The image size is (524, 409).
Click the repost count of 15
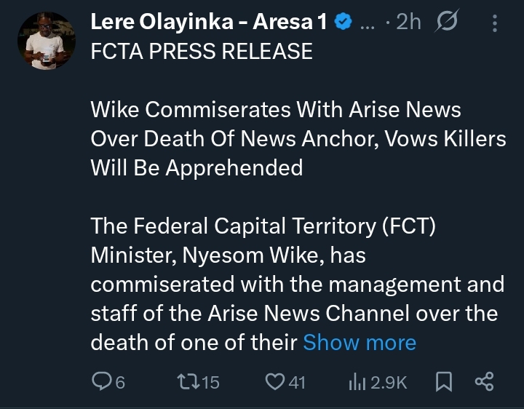[x=210, y=382]
